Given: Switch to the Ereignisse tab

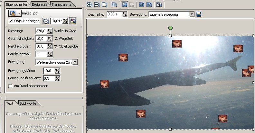Looking at the screenshot, I should pos(40,5).
